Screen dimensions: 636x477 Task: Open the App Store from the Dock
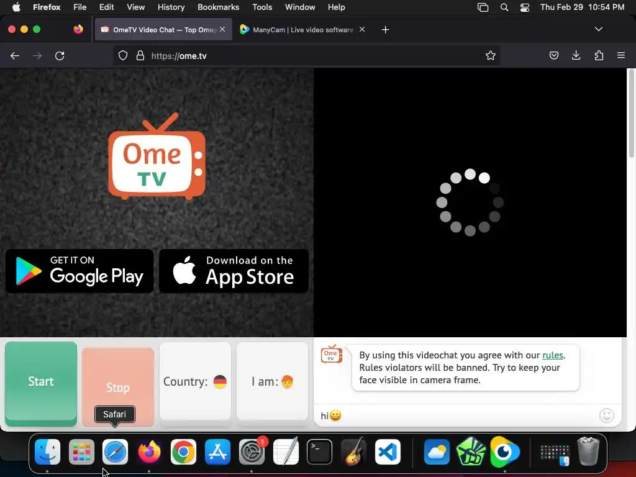[x=217, y=452]
